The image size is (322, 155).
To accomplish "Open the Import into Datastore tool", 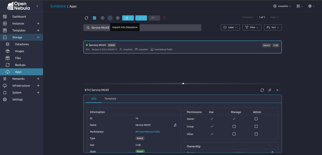I will tap(110, 18).
